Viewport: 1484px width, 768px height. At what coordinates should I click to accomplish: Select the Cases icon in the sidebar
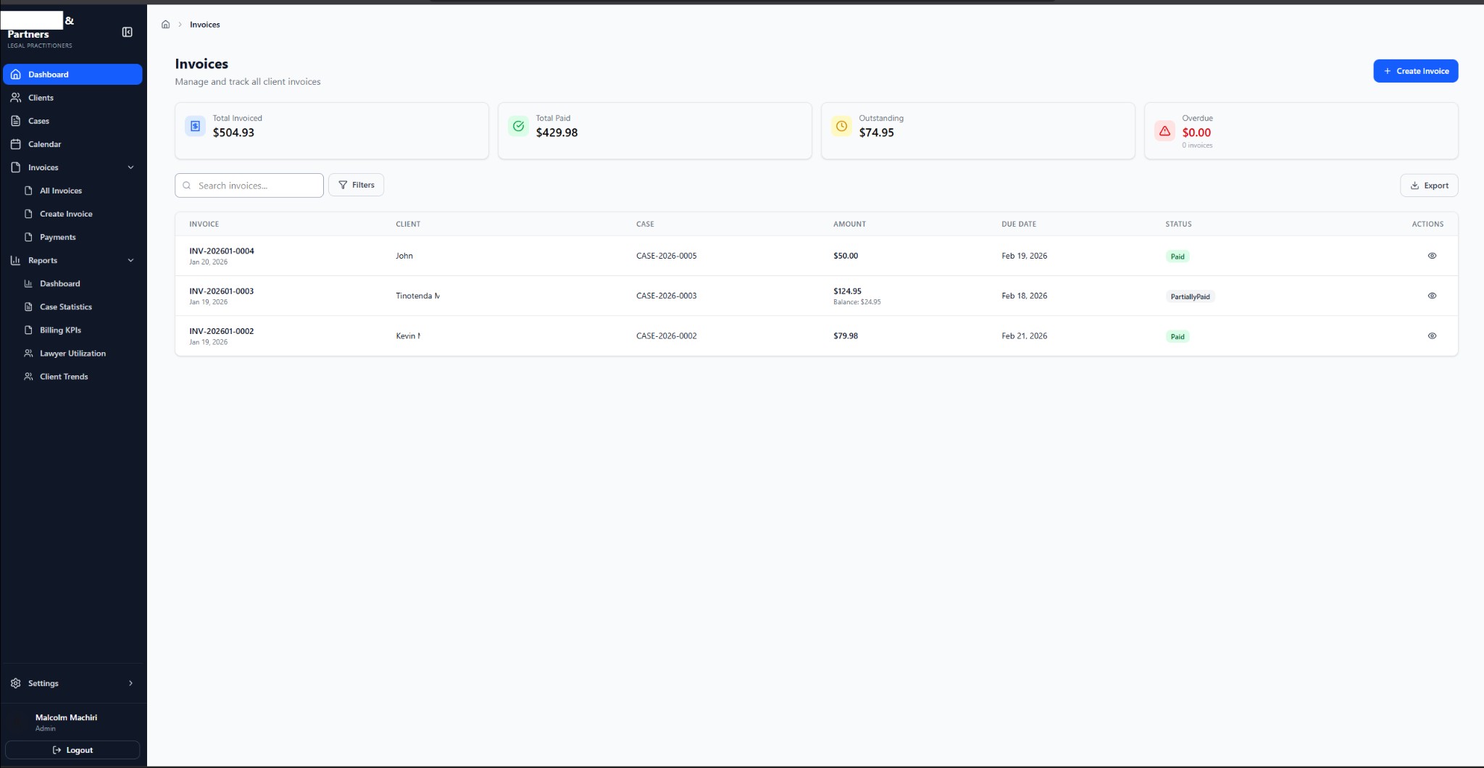tap(39, 120)
